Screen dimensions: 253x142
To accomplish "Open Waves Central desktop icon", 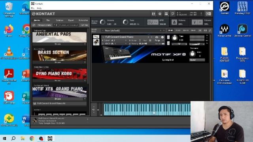I will pos(225,31).
